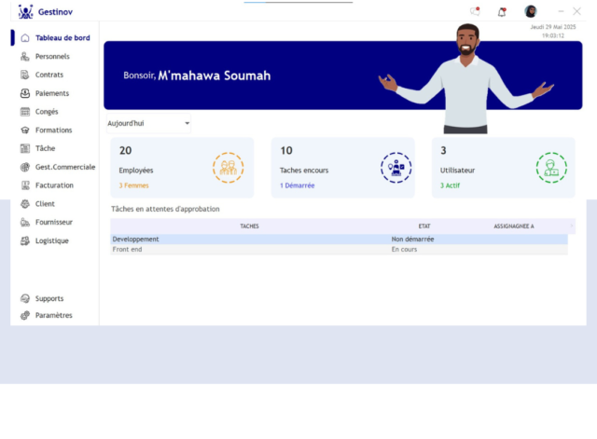Click the Paramètres gear icon
Image resolution: width=597 pixels, height=439 pixels.
[25, 315]
